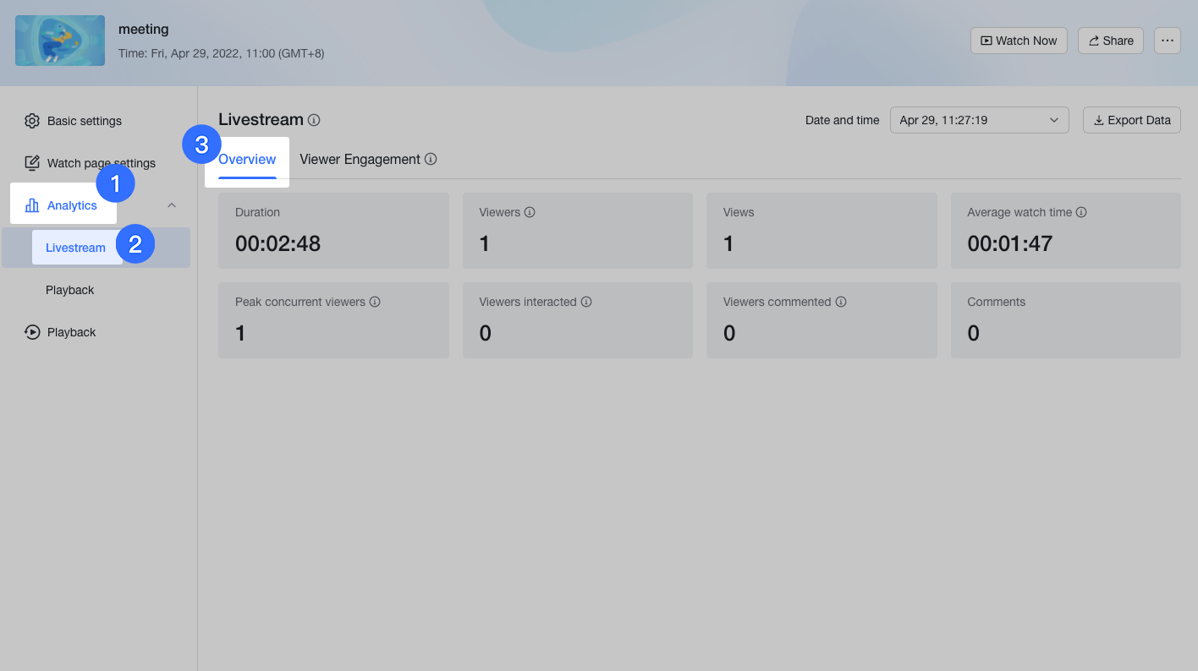Viewport: 1198px width, 671px height.
Task: Open the Date and time selector dropdown
Action: 978,119
